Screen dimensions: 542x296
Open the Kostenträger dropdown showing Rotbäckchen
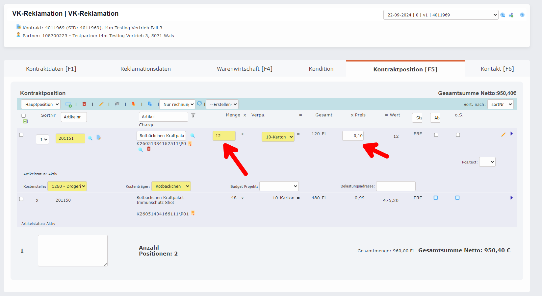tap(171, 186)
